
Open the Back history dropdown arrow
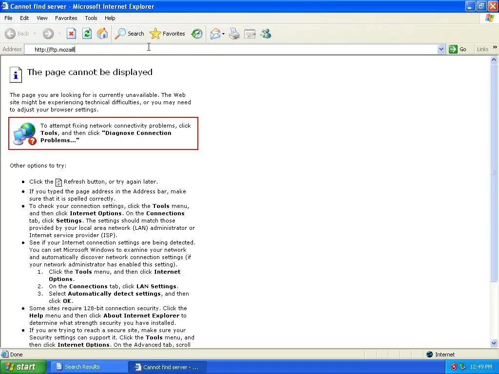tap(35, 34)
